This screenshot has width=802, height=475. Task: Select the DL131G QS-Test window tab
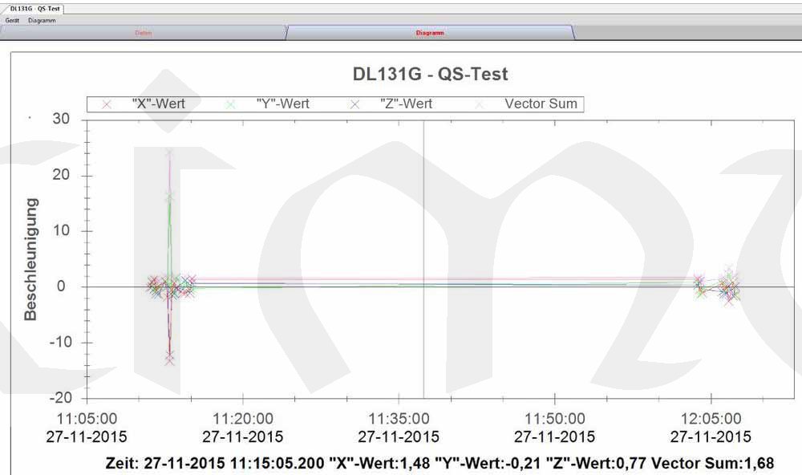pyautogui.click(x=32, y=8)
